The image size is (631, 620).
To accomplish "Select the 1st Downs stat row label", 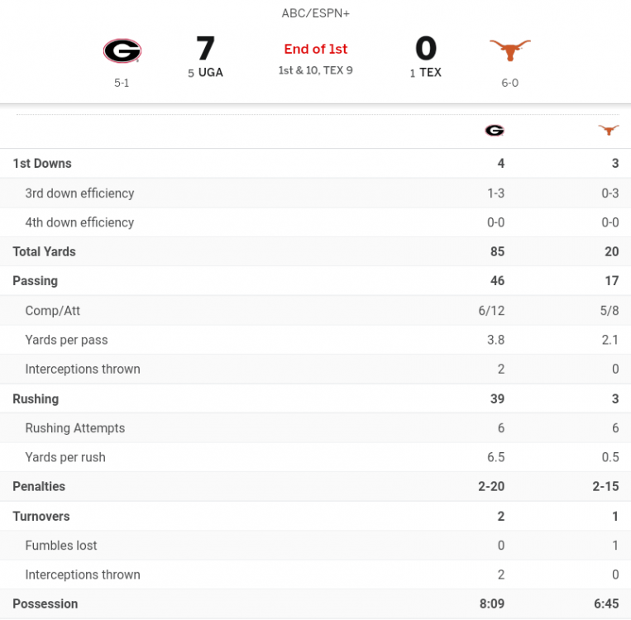I will coord(42,164).
